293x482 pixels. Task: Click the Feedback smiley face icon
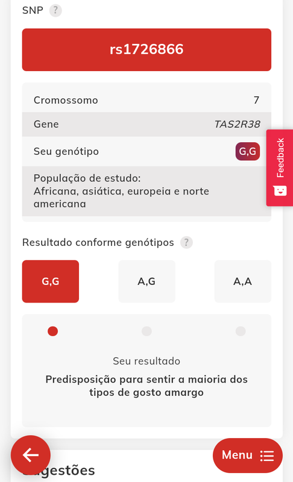point(280,190)
